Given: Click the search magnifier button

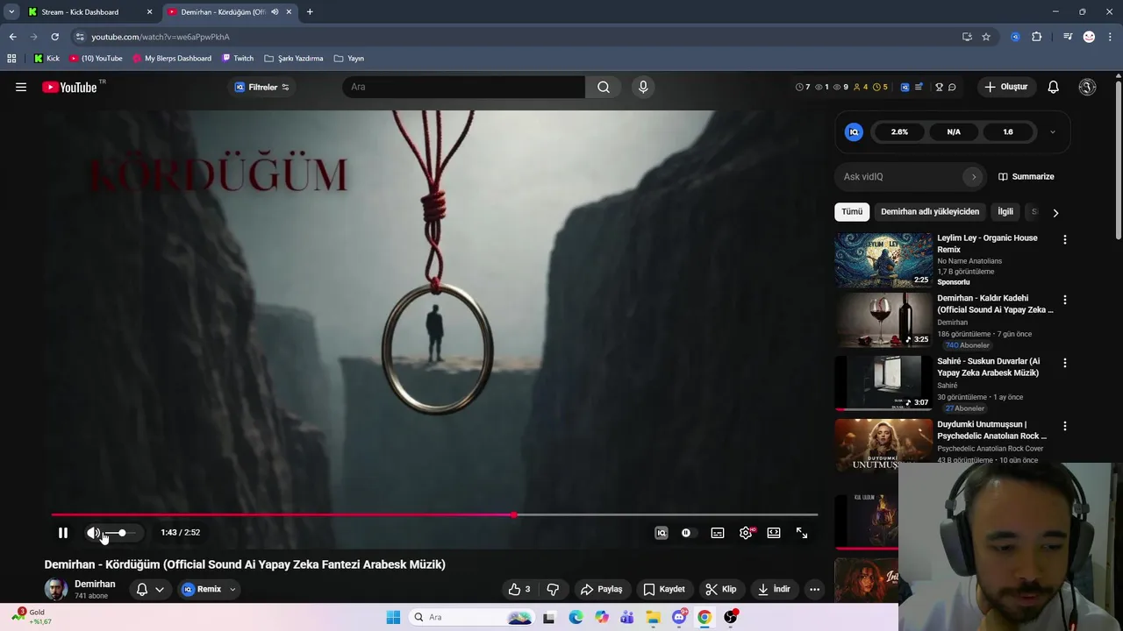Looking at the screenshot, I should (x=604, y=87).
